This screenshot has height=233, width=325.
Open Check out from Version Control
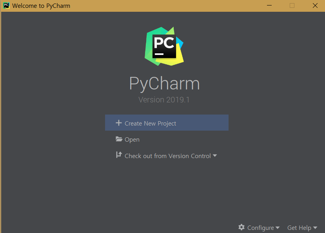coord(168,156)
